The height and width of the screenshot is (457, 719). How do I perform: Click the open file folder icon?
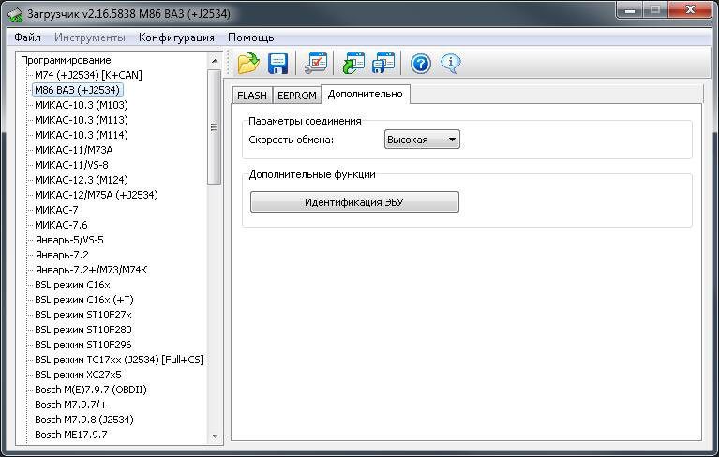(247, 64)
